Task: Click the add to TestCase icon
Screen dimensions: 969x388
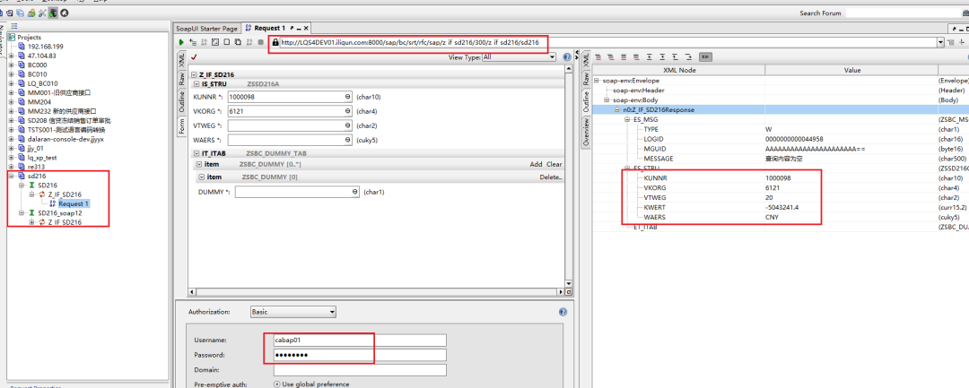Action: click(193, 42)
